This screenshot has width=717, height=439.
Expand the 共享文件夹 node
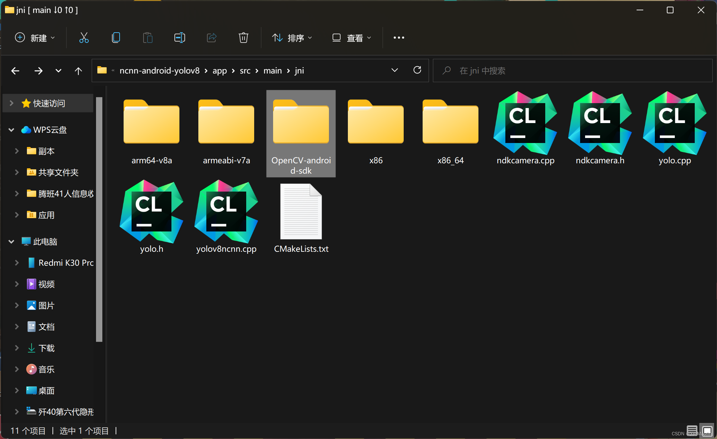pyautogui.click(x=17, y=172)
